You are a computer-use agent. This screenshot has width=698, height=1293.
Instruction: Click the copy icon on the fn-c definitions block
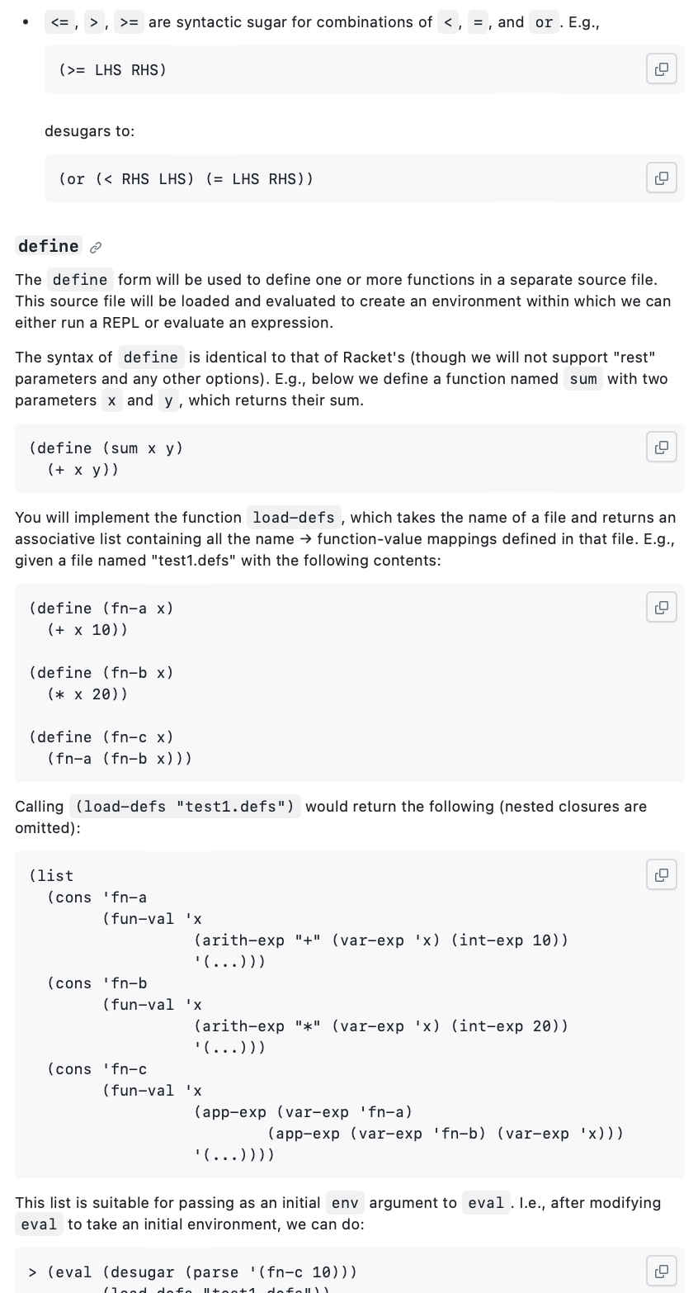click(662, 607)
